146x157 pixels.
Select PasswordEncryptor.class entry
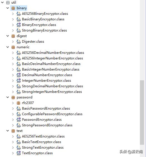(42, 120)
